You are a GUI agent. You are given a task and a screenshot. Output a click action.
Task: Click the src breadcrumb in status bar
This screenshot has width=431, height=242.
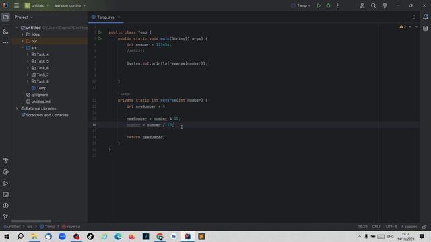30,227
